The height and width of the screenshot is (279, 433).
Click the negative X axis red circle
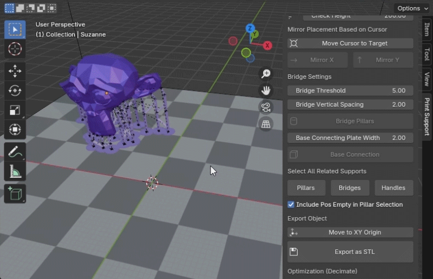233,41
